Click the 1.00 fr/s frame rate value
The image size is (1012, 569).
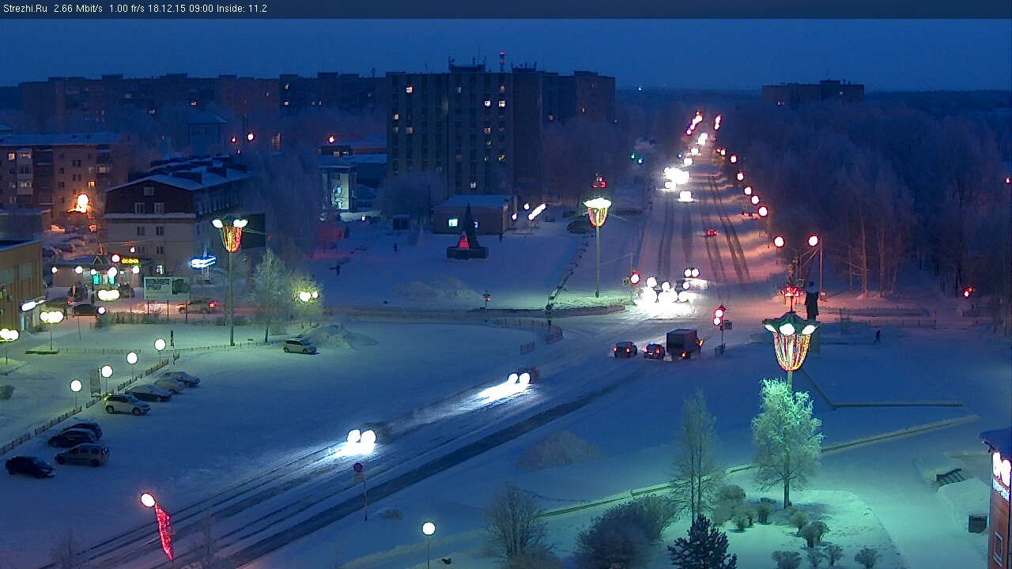[127, 9]
